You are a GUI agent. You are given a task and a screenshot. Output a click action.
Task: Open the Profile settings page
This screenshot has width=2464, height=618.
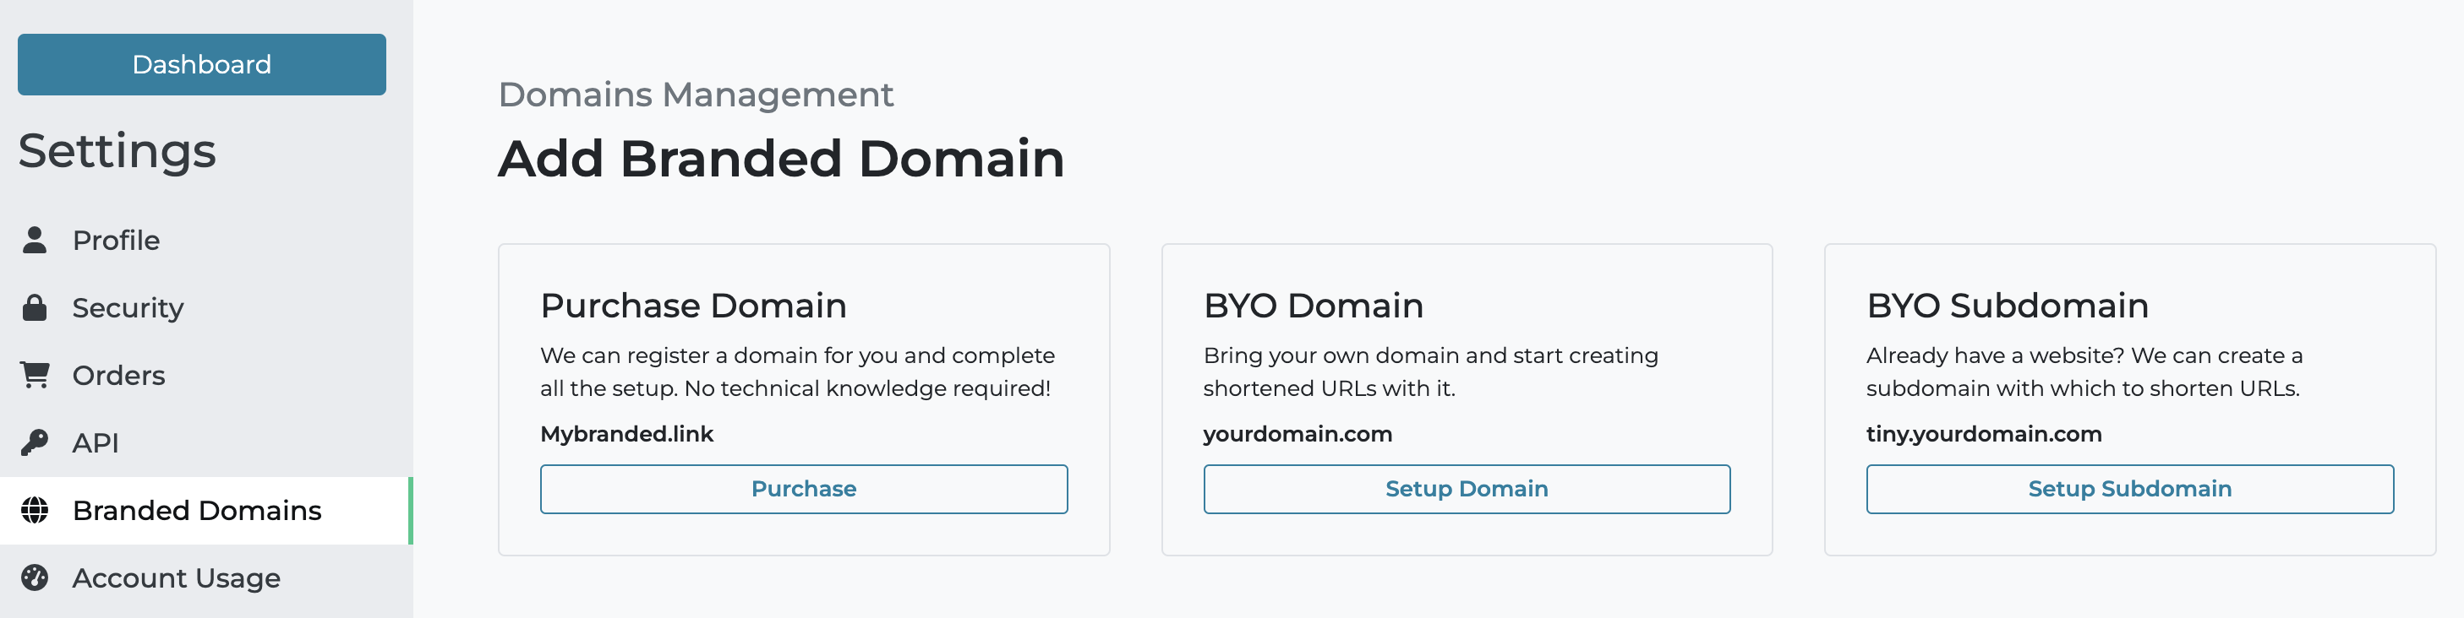[x=115, y=240]
